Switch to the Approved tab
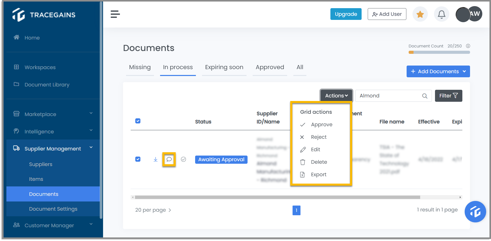Viewport: 491px width, 241px height. click(x=270, y=67)
